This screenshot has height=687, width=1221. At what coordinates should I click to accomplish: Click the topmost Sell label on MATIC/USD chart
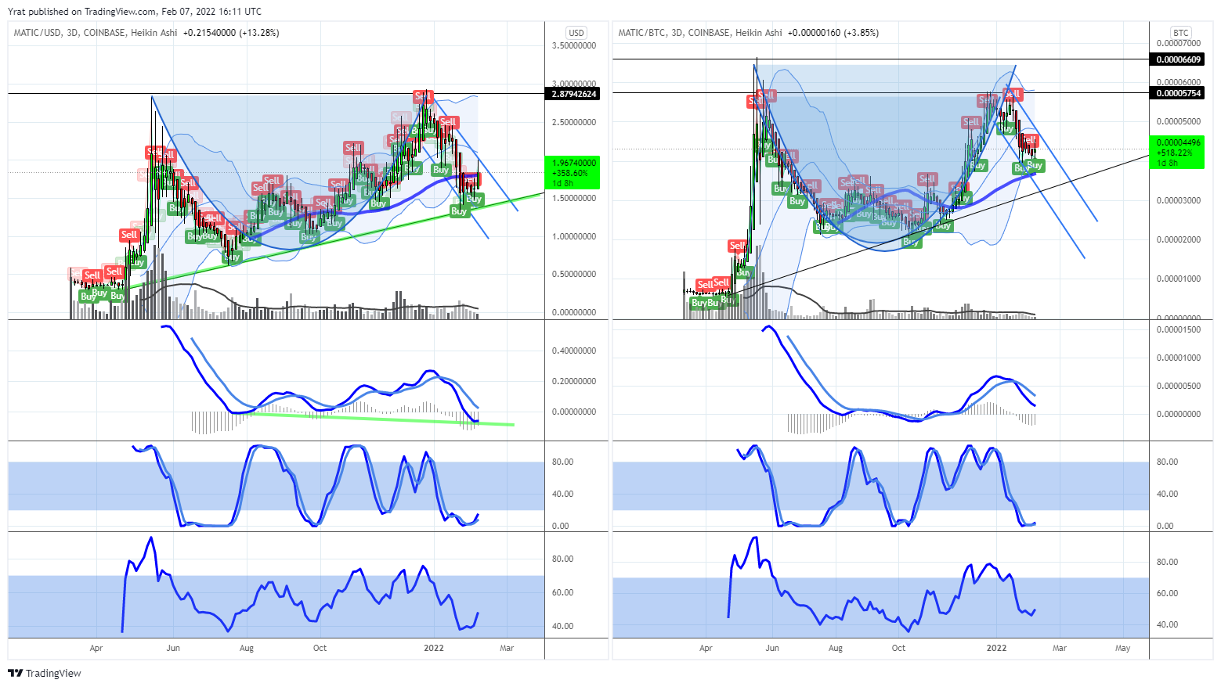tap(424, 96)
